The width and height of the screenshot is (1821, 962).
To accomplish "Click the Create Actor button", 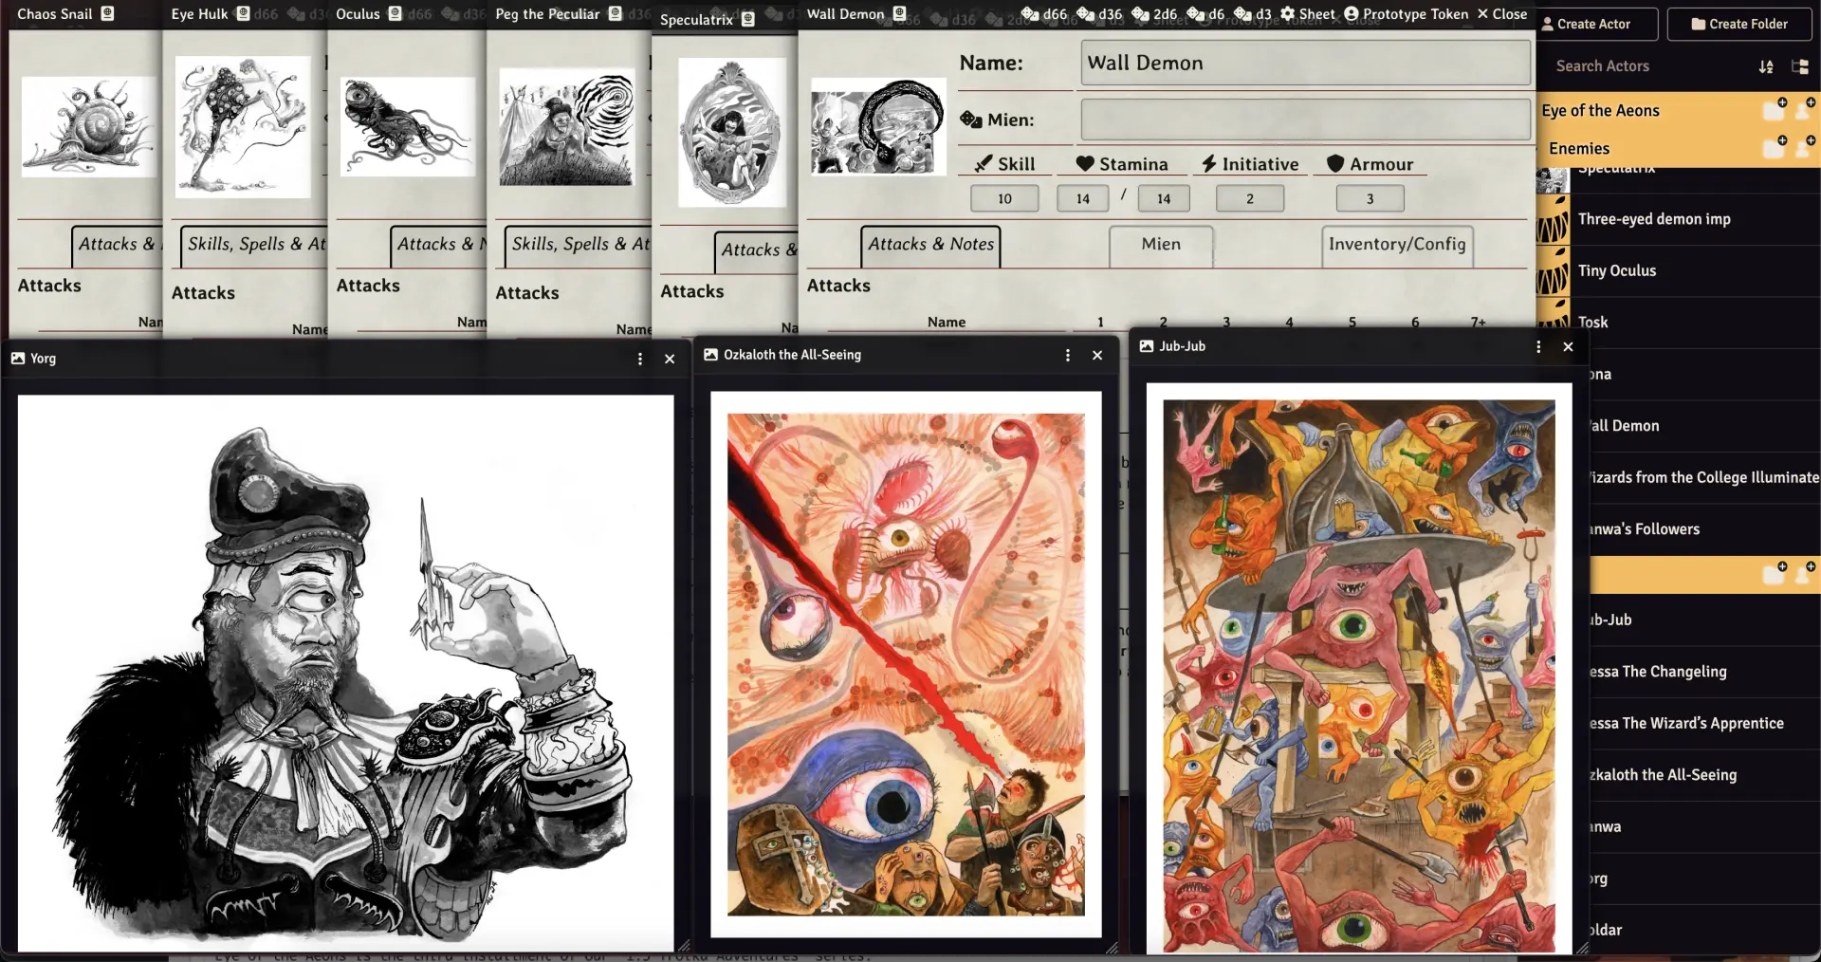I will (x=1595, y=24).
